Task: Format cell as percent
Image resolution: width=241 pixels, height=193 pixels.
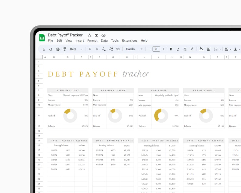Action: 97,49
